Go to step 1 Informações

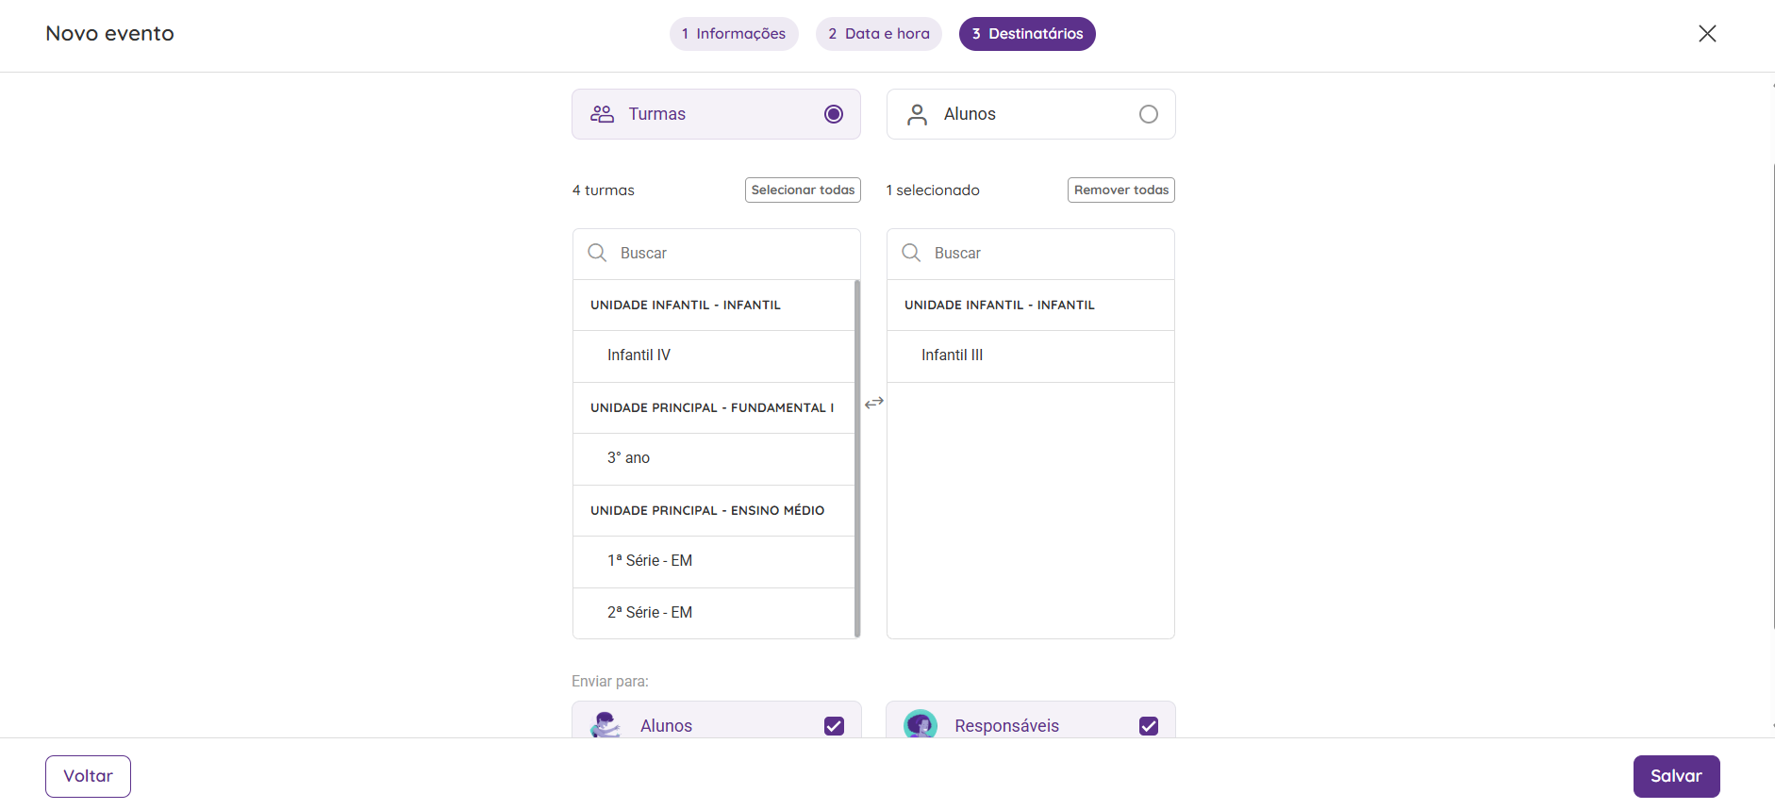[734, 34]
